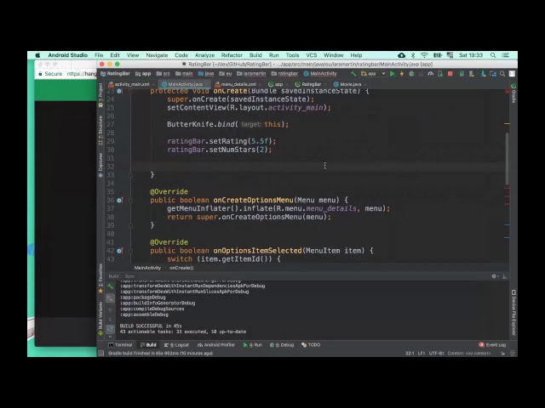Viewport: 545px width, 408px height.
Task: Open the Code menu
Action: 181,55
